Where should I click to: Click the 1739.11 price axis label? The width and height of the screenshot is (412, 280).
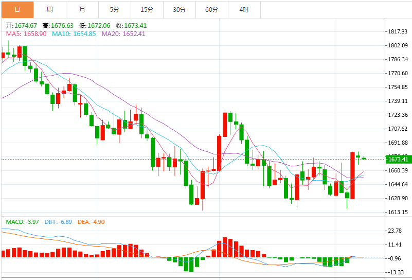[x=398, y=101]
